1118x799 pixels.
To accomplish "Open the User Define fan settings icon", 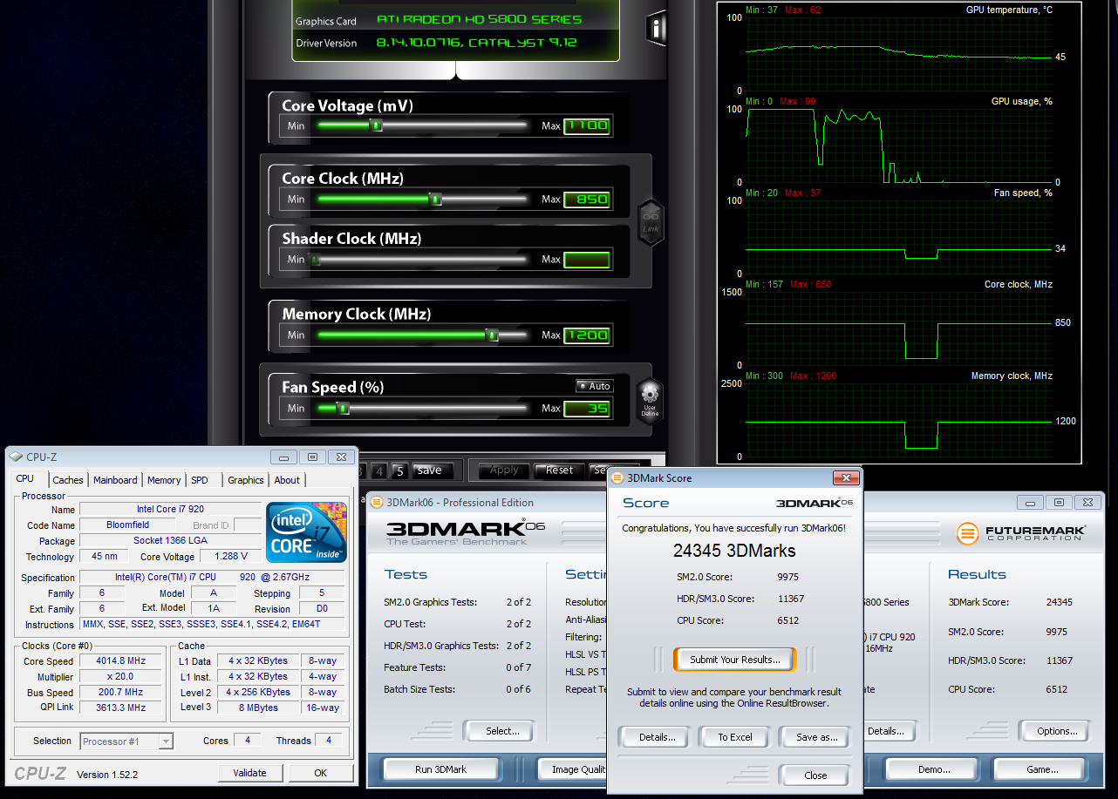I will (x=651, y=401).
